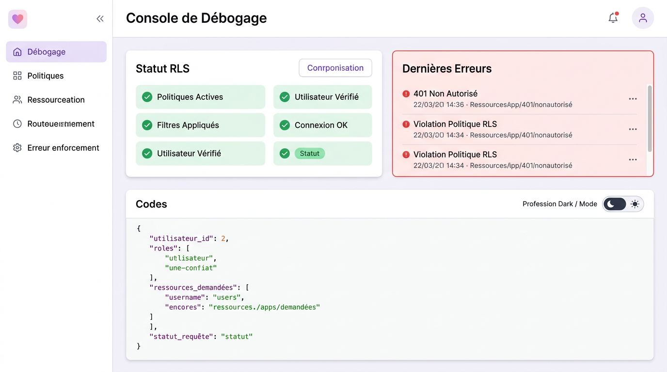Select the Connexion OK status card
The height and width of the screenshot is (372, 667).
point(322,125)
